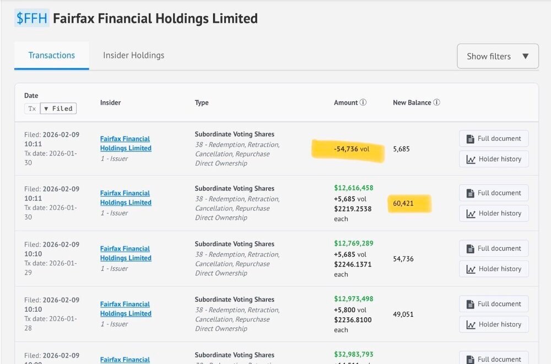Select the -54,736 vol amount

tap(352, 149)
